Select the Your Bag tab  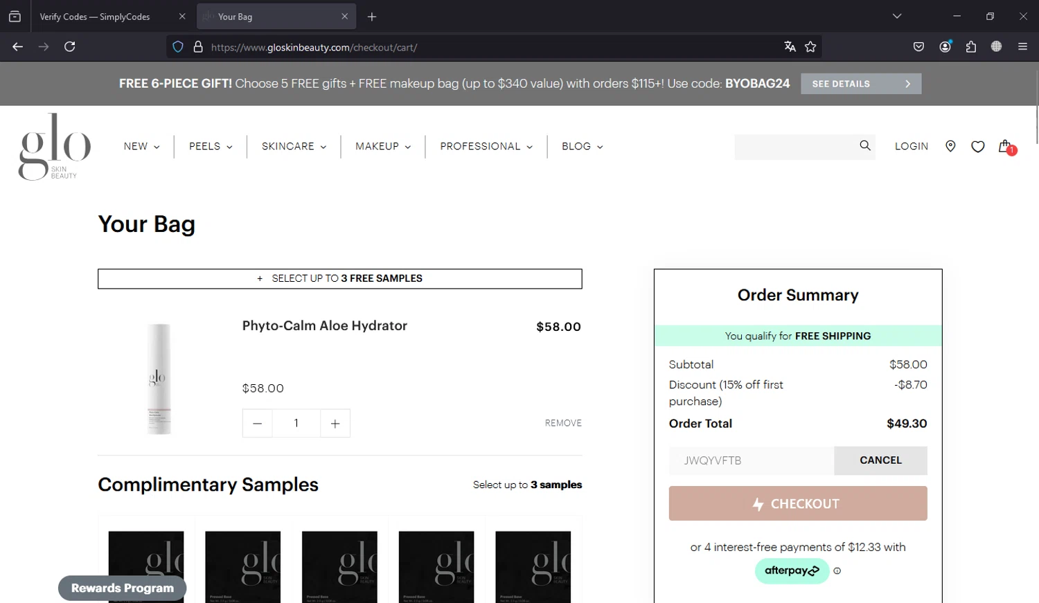[x=276, y=17]
